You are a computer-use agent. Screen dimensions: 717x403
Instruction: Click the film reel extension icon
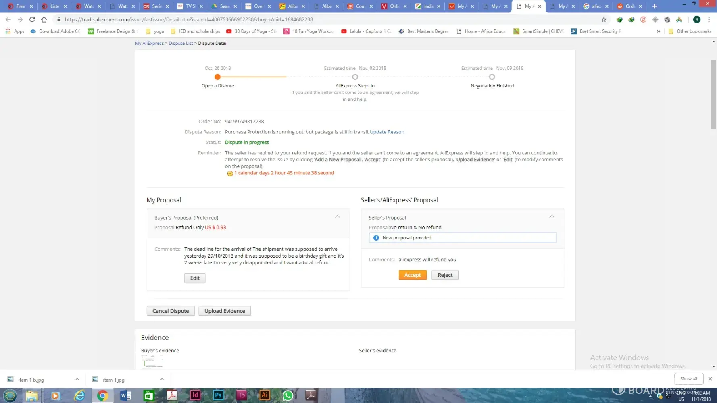point(667,19)
